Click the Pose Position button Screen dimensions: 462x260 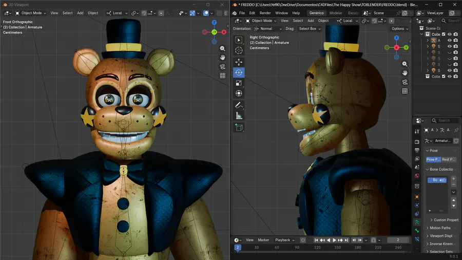click(433, 159)
